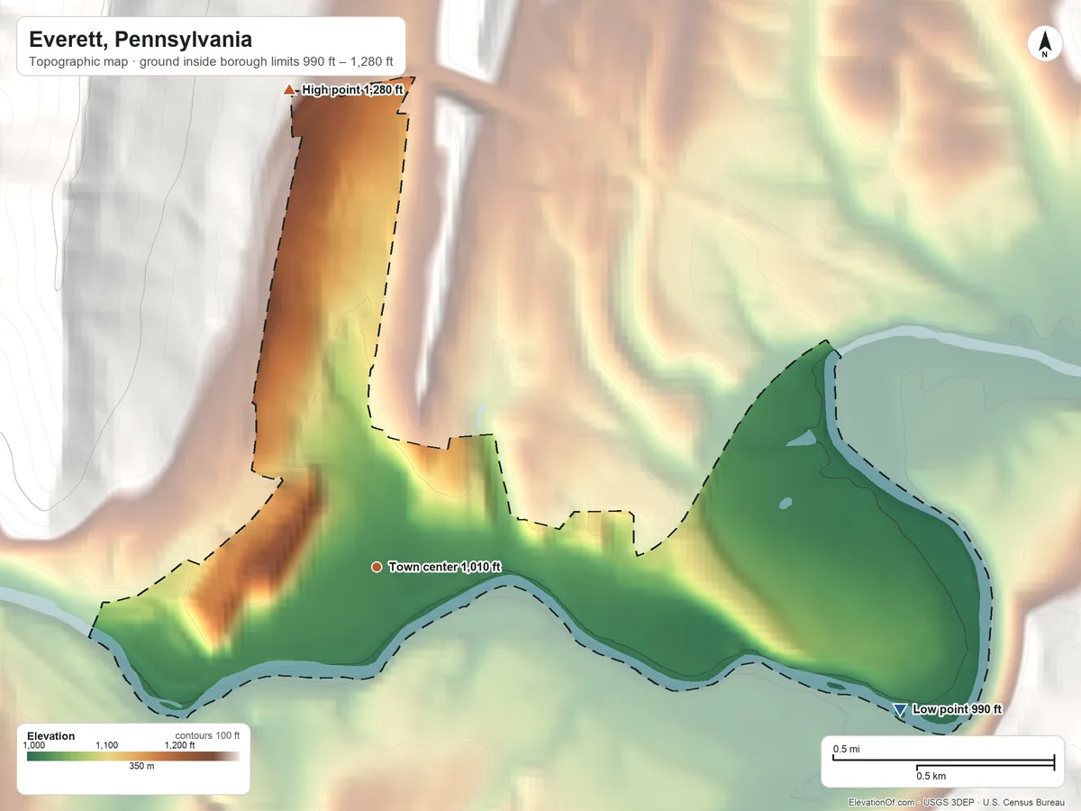
Task: Click the '1,200 ft' legend value
Action: click(178, 746)
